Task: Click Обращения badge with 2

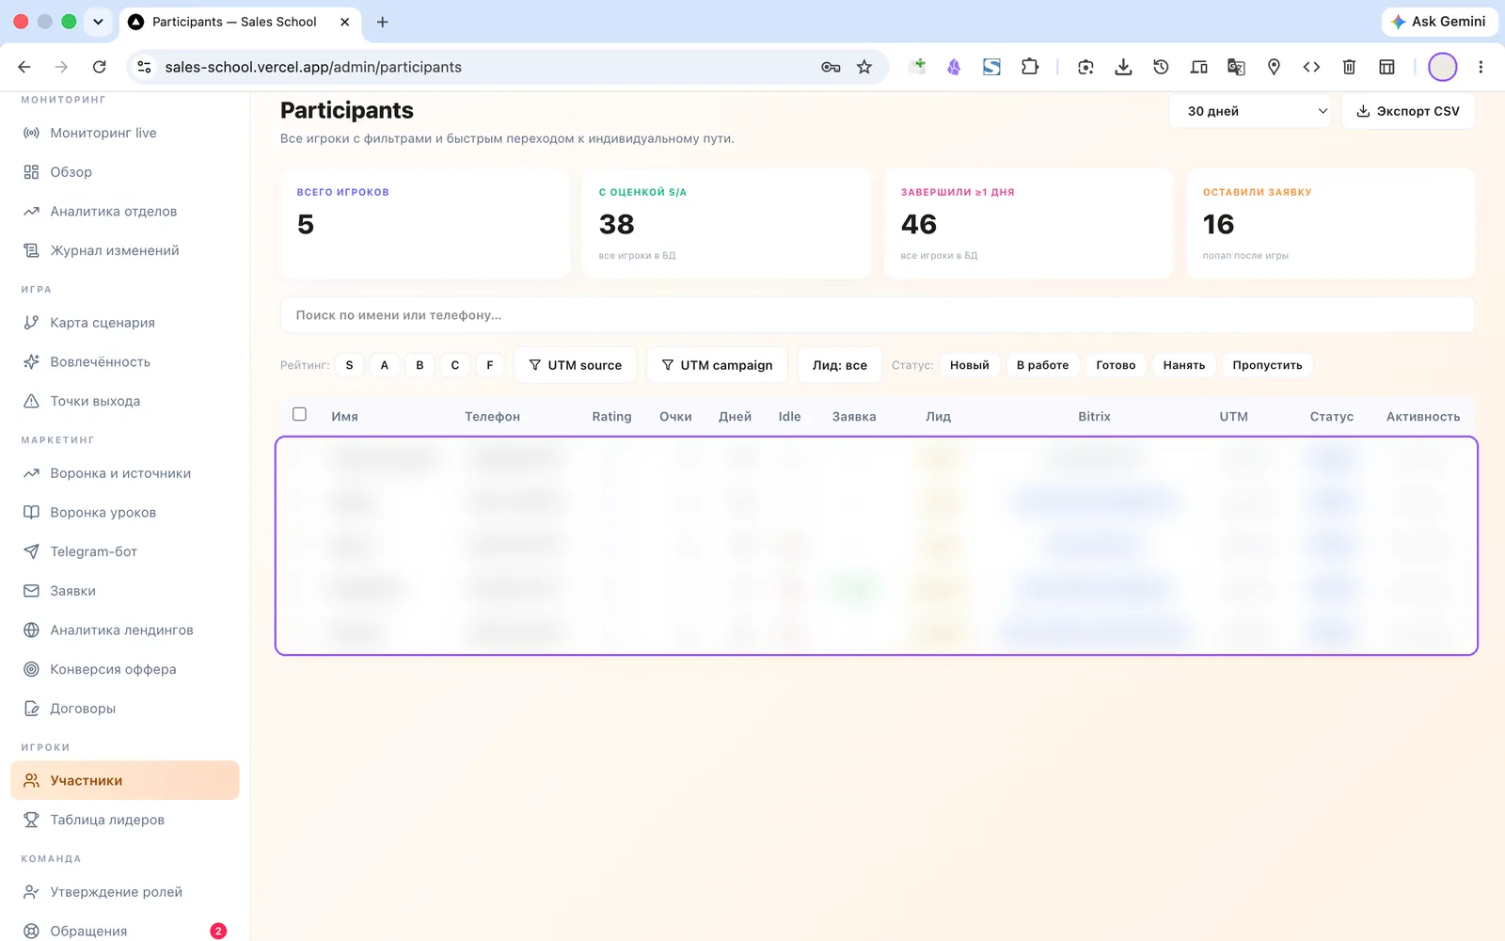Action: point(218,931)
